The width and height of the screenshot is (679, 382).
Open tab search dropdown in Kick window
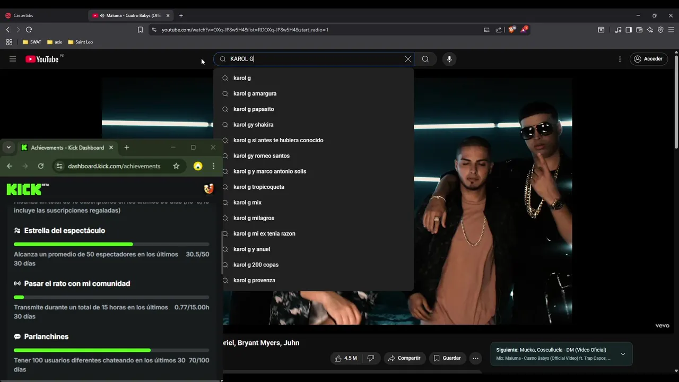(8, 147)
